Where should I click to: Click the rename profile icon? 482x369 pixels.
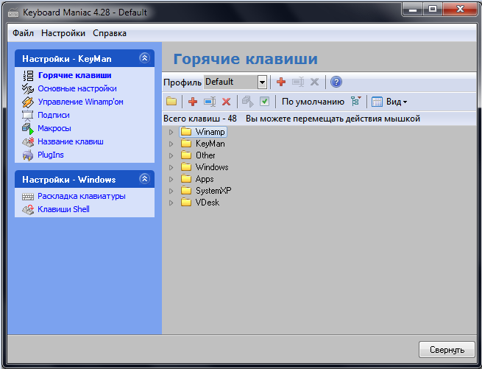point(298,82)
